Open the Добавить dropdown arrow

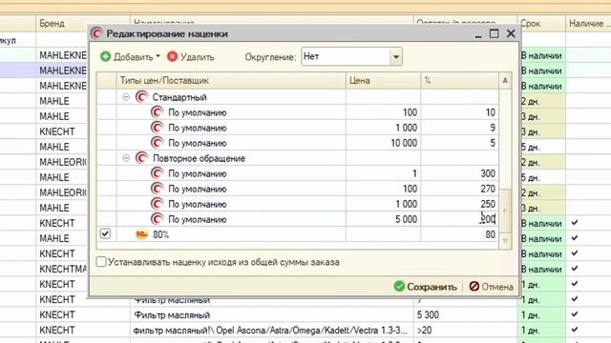point(158,56)
